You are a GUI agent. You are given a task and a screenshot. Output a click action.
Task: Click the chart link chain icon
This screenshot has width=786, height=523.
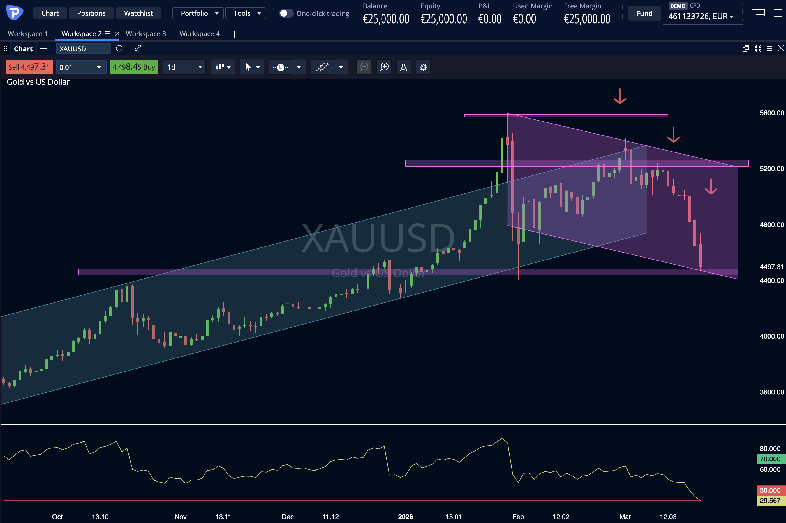pyautogui.click(x=138, y=48)
